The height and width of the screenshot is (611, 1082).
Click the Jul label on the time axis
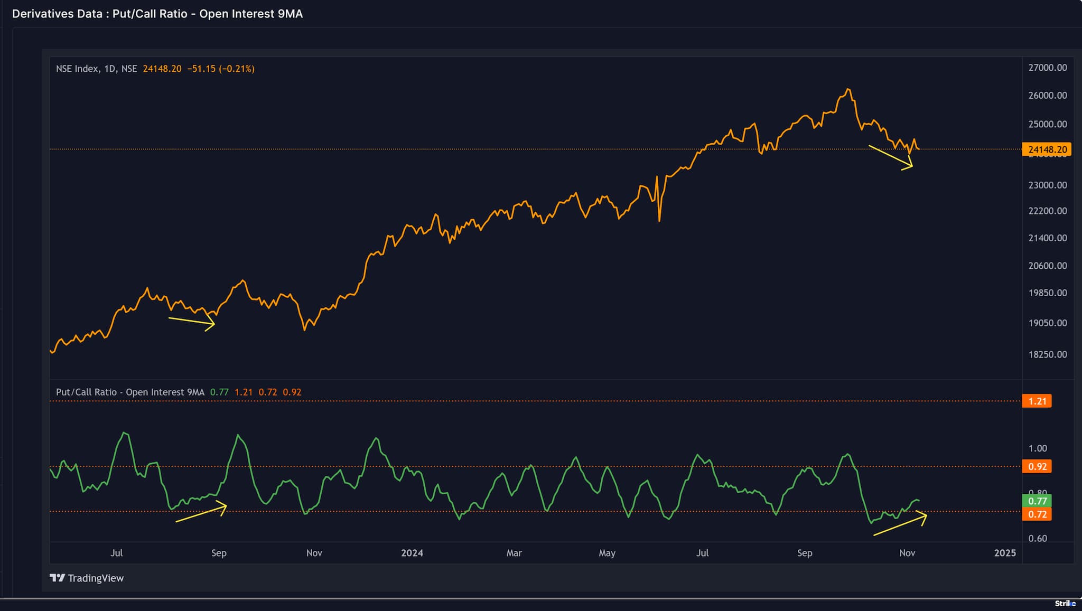117,553
